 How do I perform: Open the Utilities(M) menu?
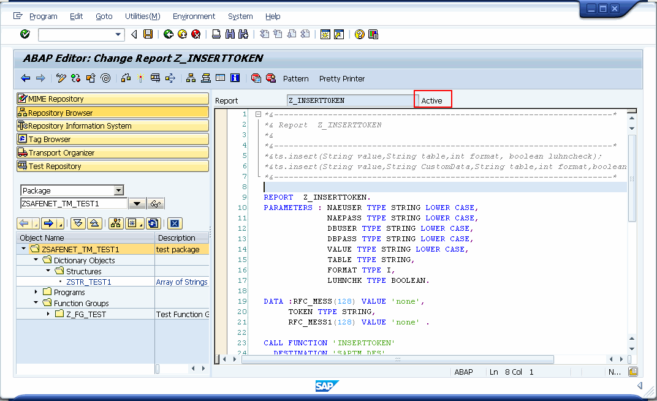pyautogui.click(x=142, y=17)
